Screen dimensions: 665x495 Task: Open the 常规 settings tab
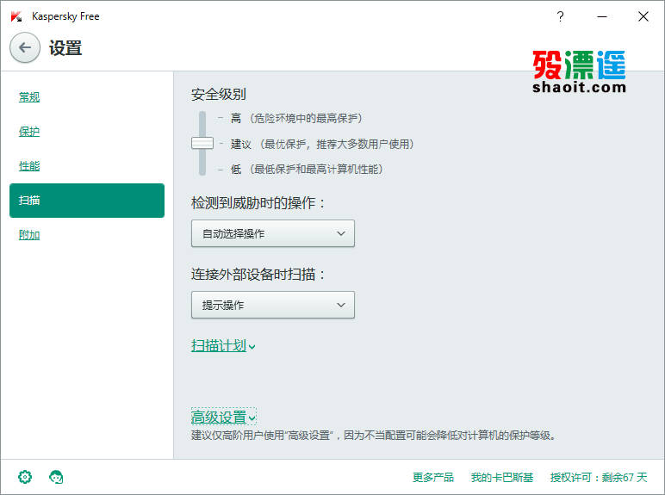click(29, 97)
